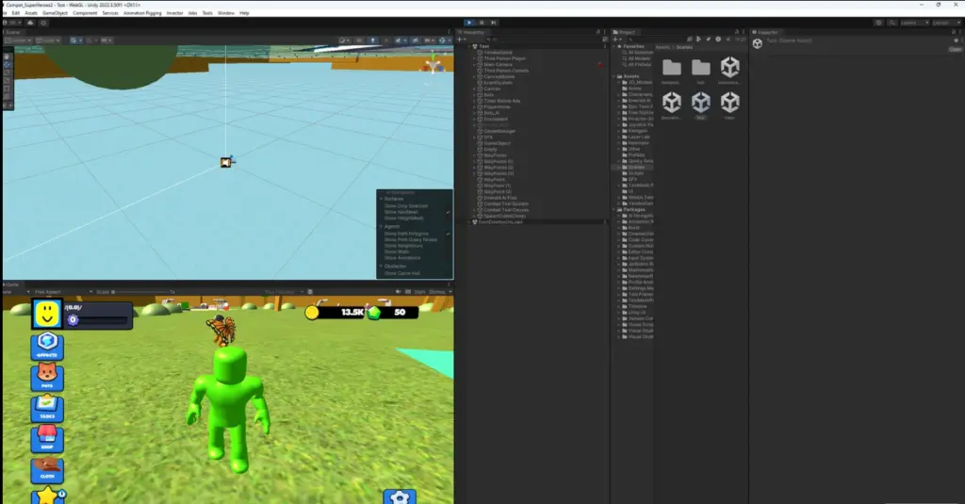Click the Project panel search field
This screenshot has width=965, height=504.
pyautogui.click(x=656, y=40)
